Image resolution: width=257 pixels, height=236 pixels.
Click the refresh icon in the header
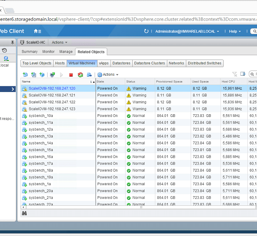(146, 31)
